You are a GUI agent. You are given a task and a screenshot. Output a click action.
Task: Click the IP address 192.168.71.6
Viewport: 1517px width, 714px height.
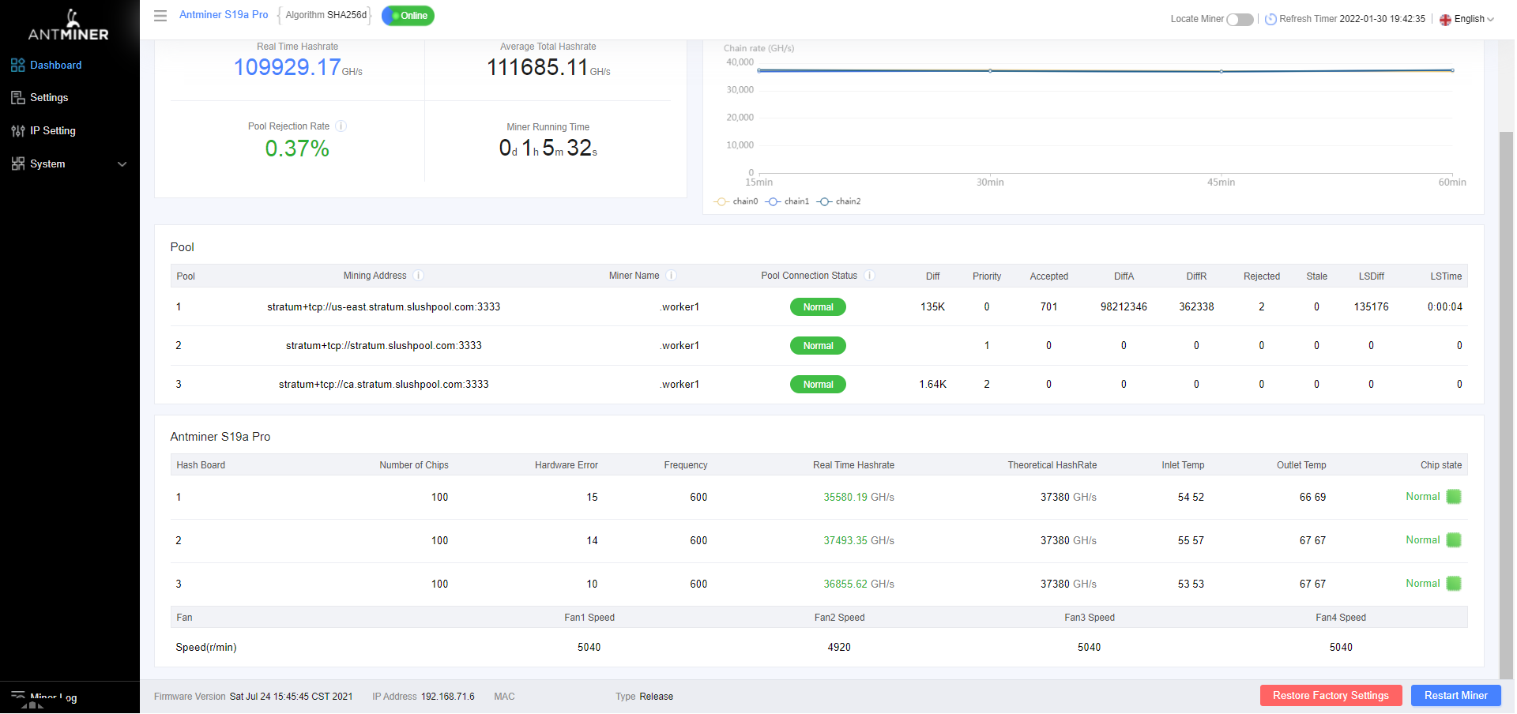pyautogui.click(x=447, y=697)
